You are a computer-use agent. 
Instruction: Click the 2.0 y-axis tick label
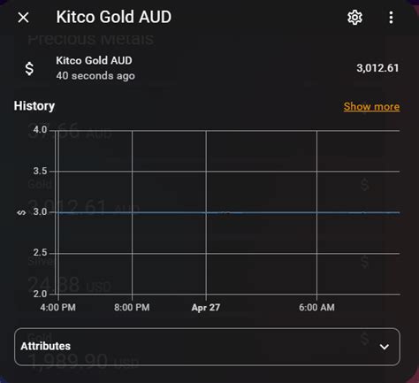click(x=40, y=294)
